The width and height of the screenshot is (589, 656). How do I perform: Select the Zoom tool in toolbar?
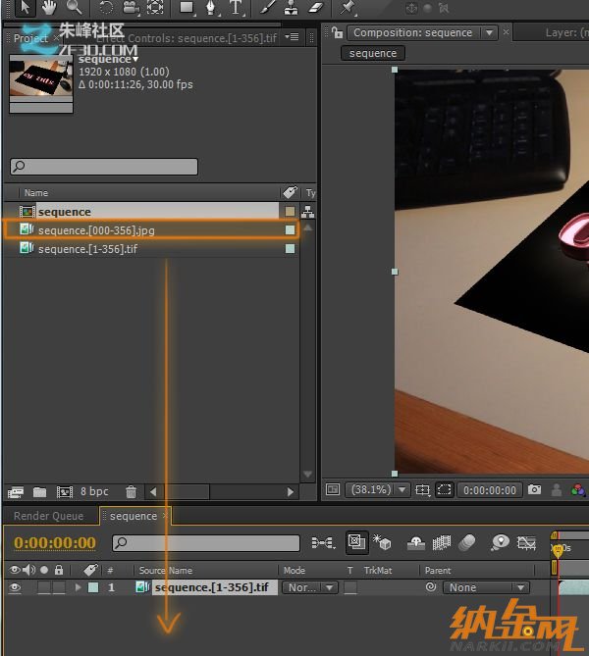(x=74, y=8)
